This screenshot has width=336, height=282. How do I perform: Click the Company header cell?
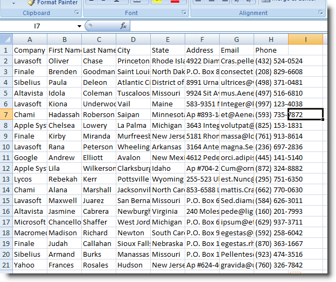click(30, 50)
